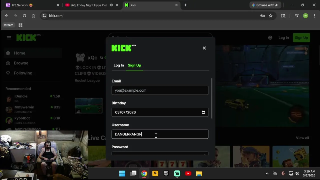This screenshot has width=320, height=180.
Task: Switch to the Log In tab in dialog
Action: click(119, 65)
